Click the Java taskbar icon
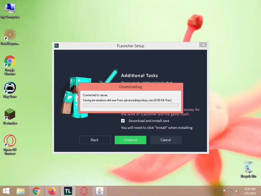The height and width of the screenshot is (196, 261). 100,191
